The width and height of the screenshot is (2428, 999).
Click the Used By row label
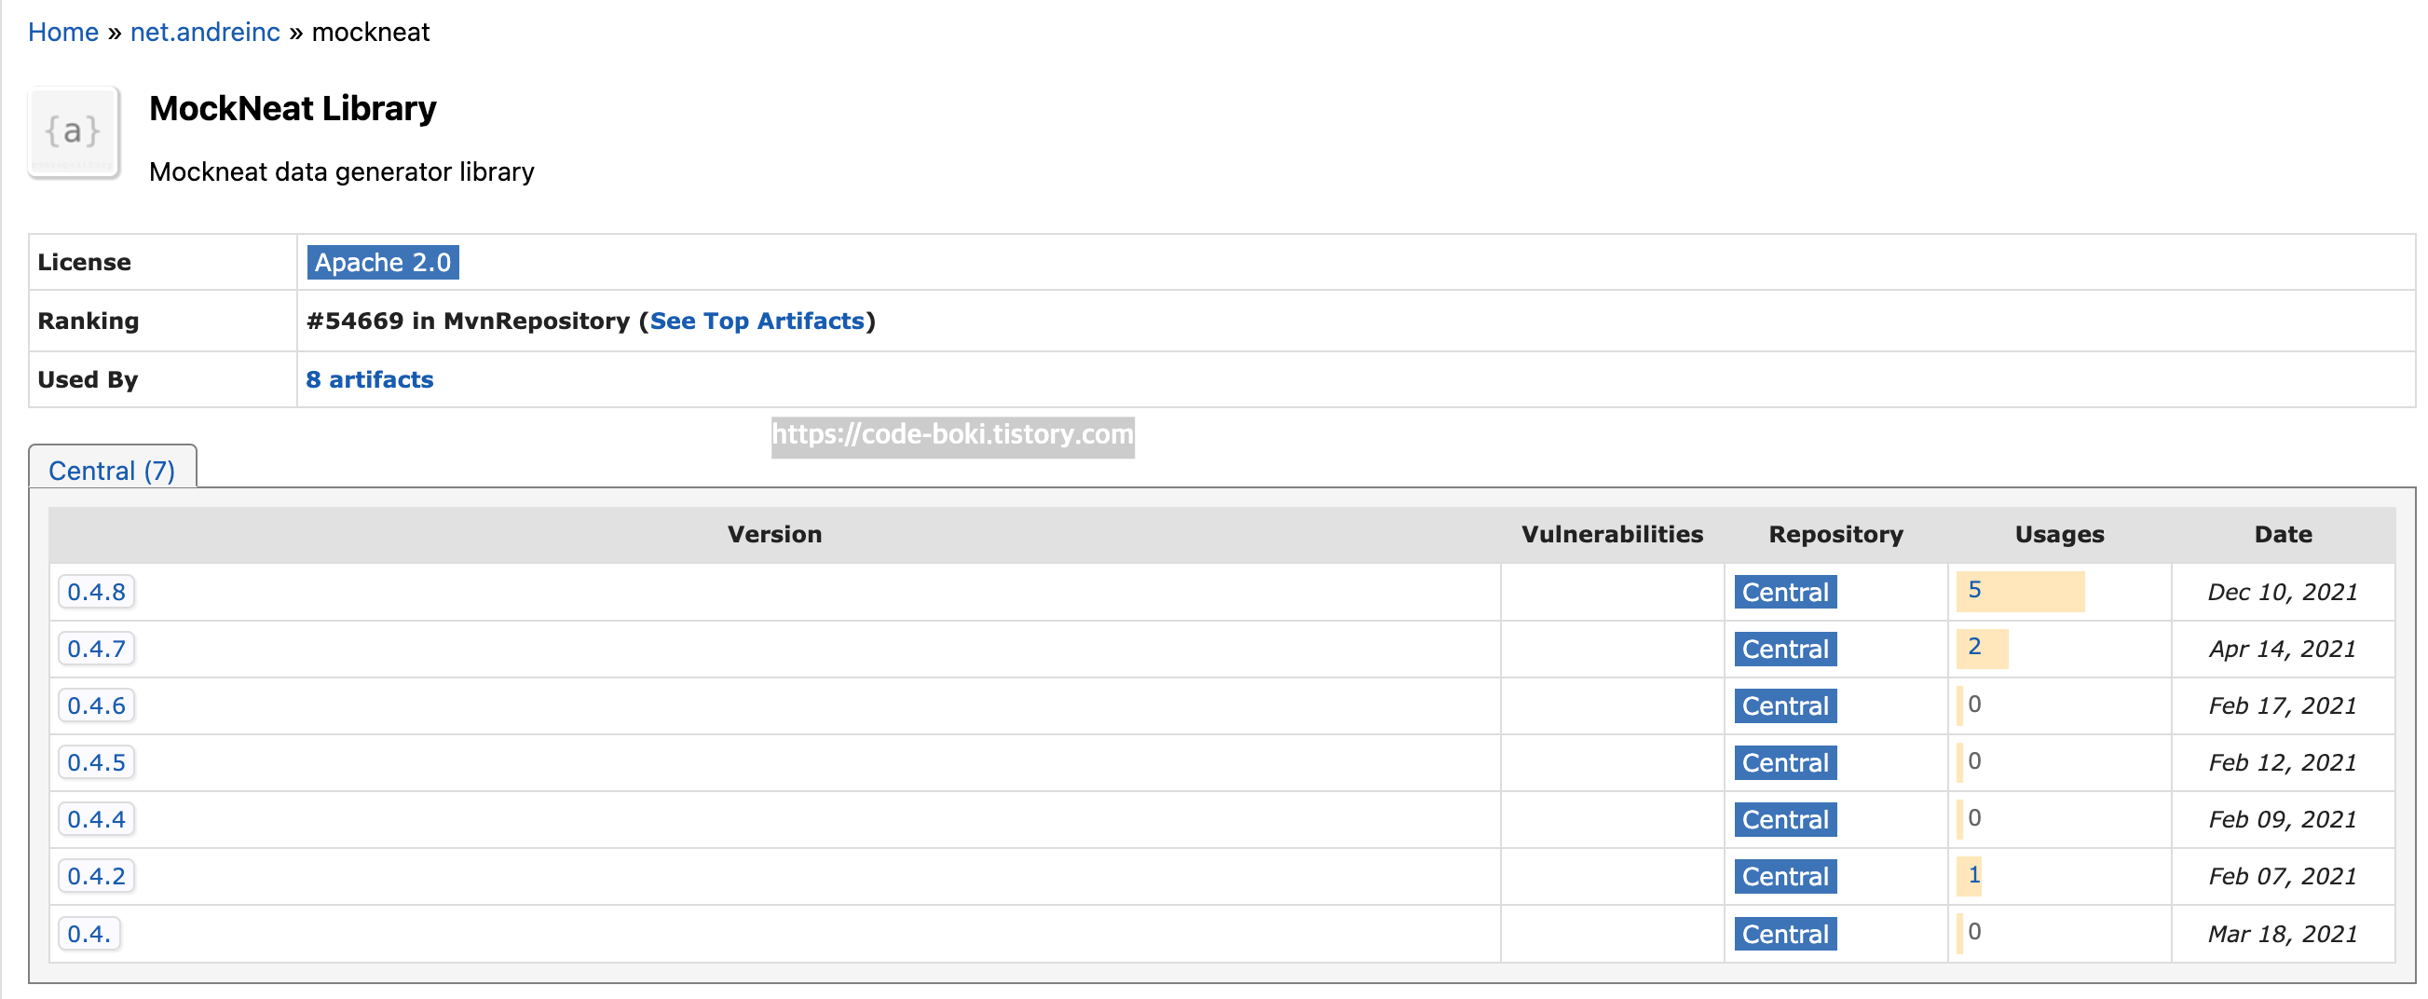(88, 380)
